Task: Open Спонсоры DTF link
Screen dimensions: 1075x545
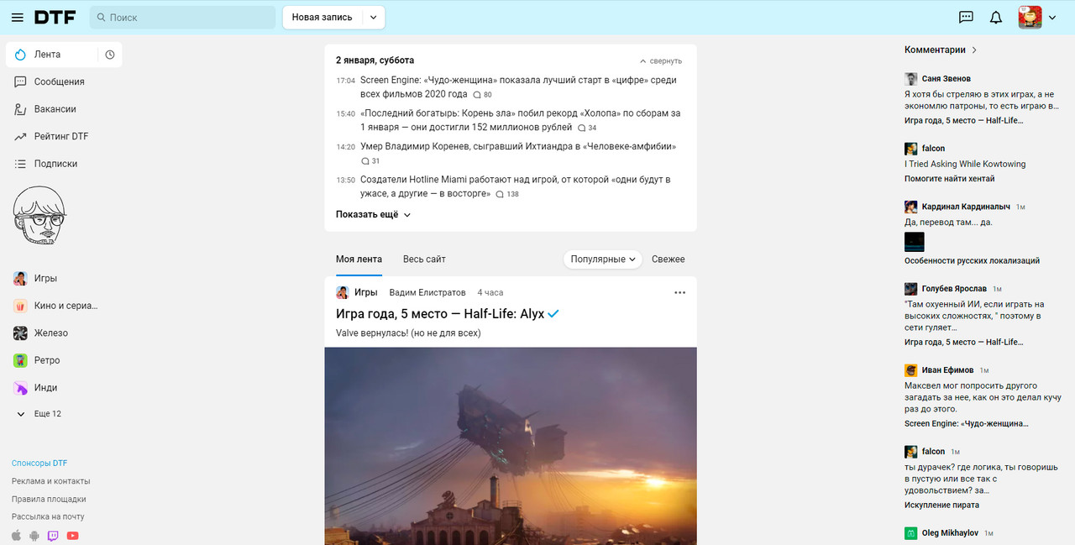Action: tap(39, 464)
